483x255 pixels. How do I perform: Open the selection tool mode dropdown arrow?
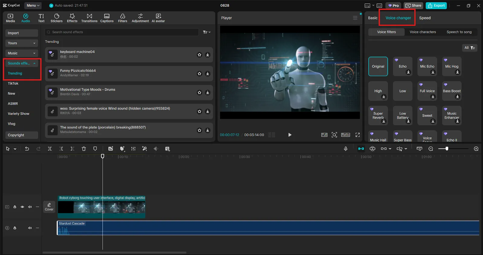click(x=15, y=149)
